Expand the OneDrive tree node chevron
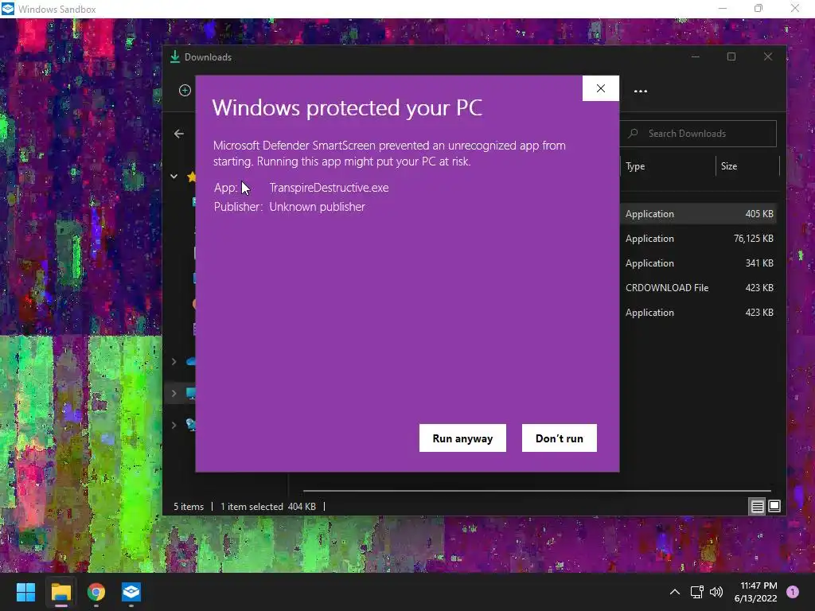 [x=174, y=361]
